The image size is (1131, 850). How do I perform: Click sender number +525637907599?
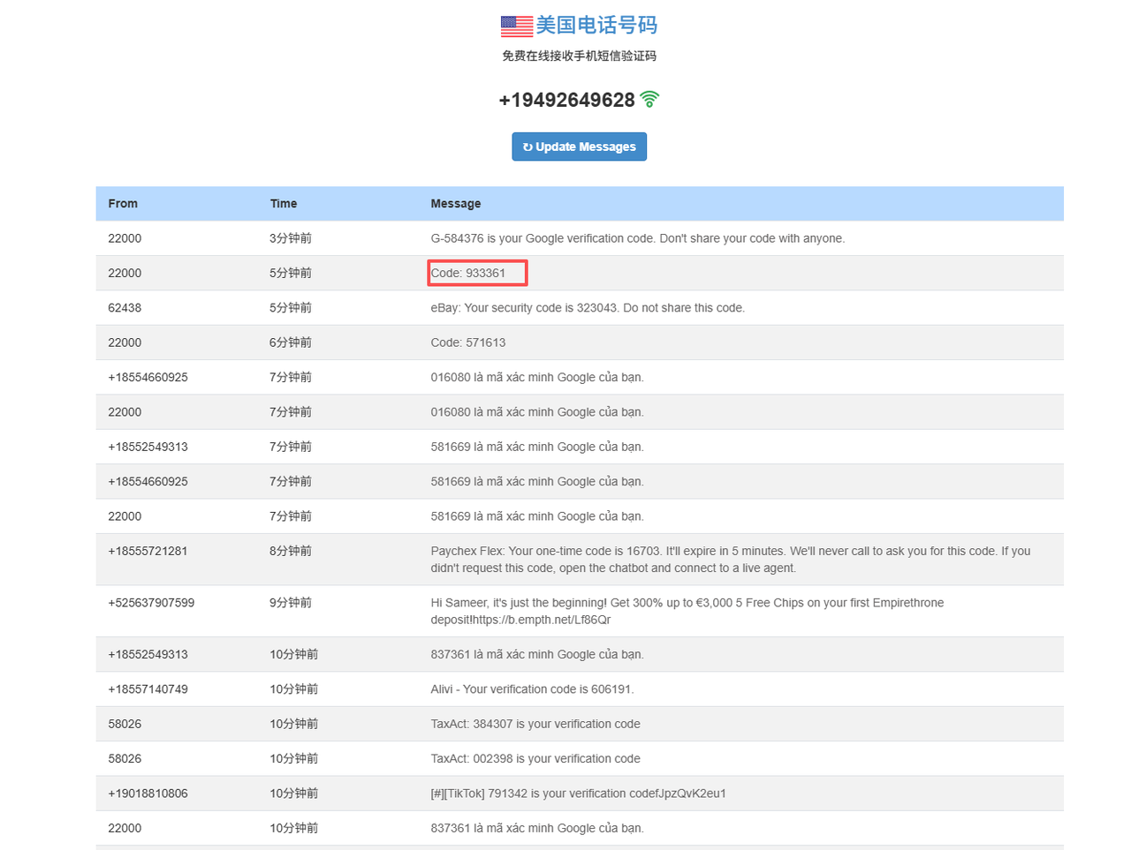pyautogui.click(x=151, y=603)
